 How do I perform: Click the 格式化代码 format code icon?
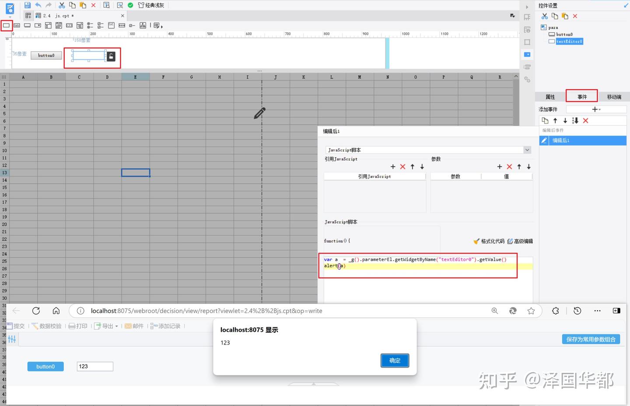click(x=476, y=241)
